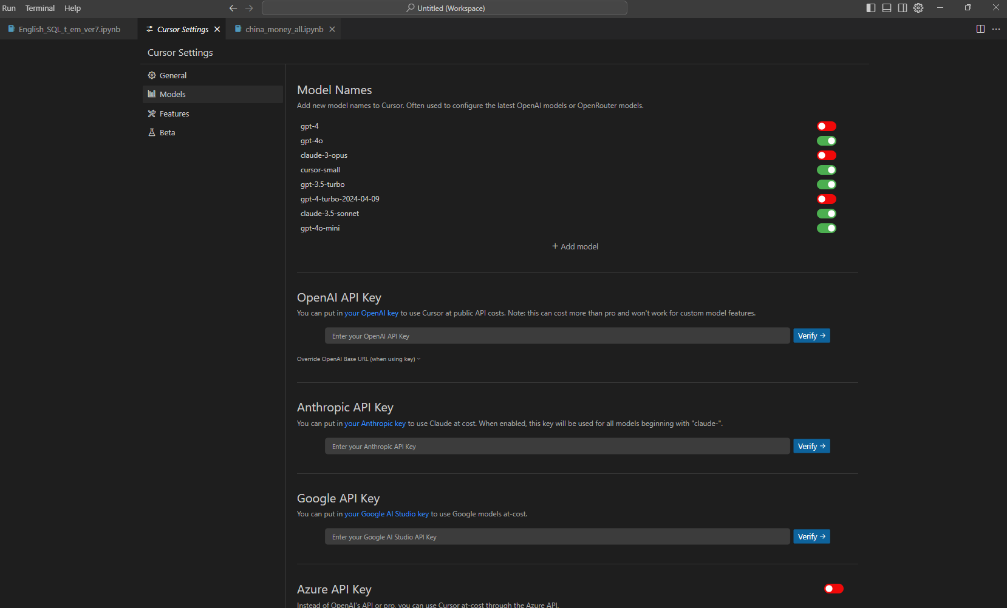Screen dimensions: 1007x608
Task: Click the navigate back arrow icon
Action: click(233, 8)
